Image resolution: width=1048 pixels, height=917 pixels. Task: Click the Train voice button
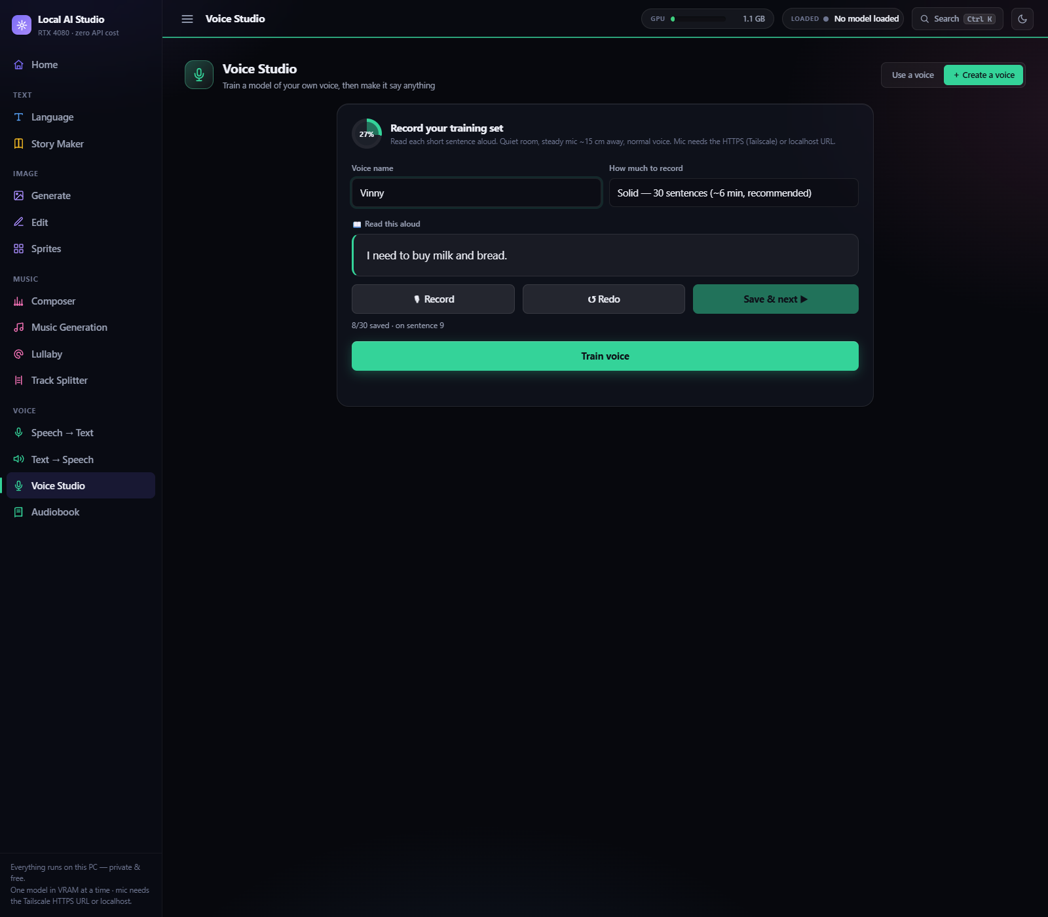(x=605, y=356)
